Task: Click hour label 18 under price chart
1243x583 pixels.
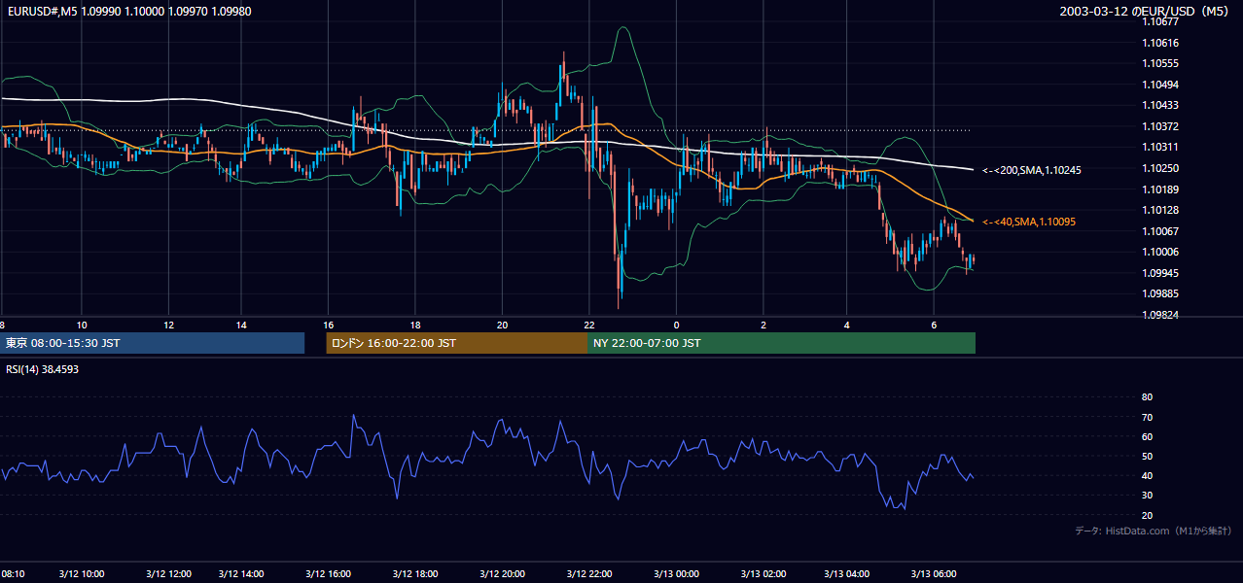Action: (x=415, y=325)
